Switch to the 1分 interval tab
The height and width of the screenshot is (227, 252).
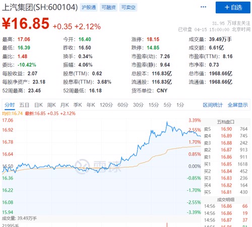(x=180, y=105)
